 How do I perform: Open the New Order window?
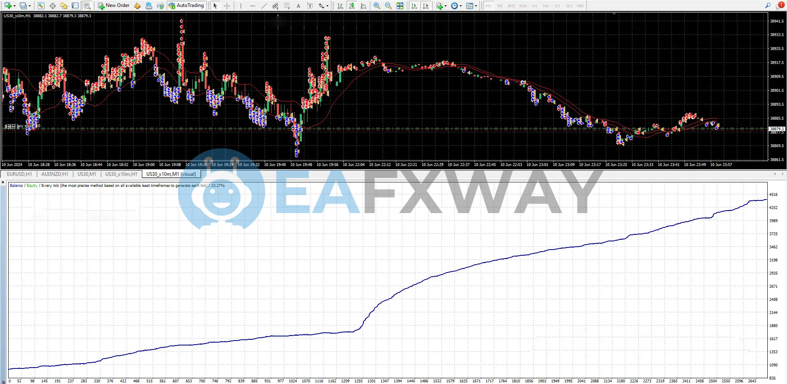tap(113, 5)
